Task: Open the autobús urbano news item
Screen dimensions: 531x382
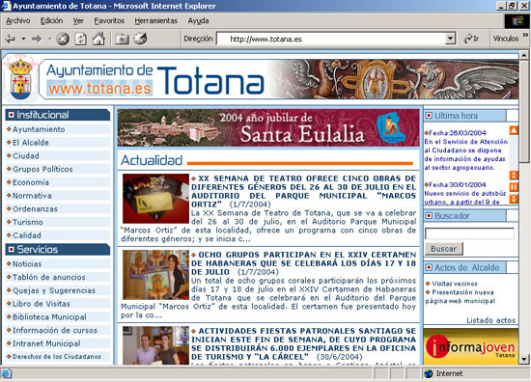Action: (465, 194)
